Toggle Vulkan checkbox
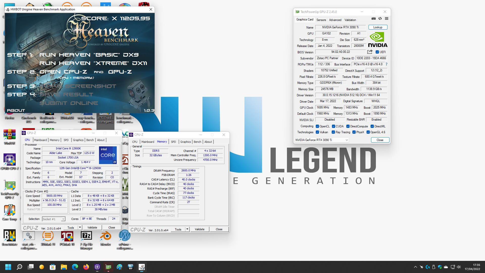 (x=317, y=132)
